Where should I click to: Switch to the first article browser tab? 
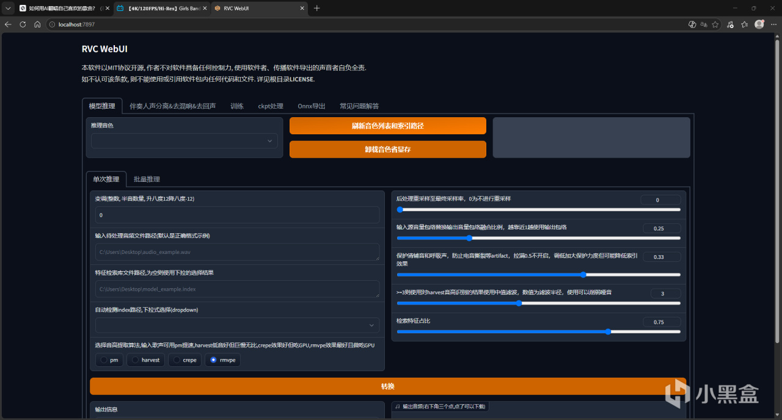pyautogui.click(x=64, y=9)
